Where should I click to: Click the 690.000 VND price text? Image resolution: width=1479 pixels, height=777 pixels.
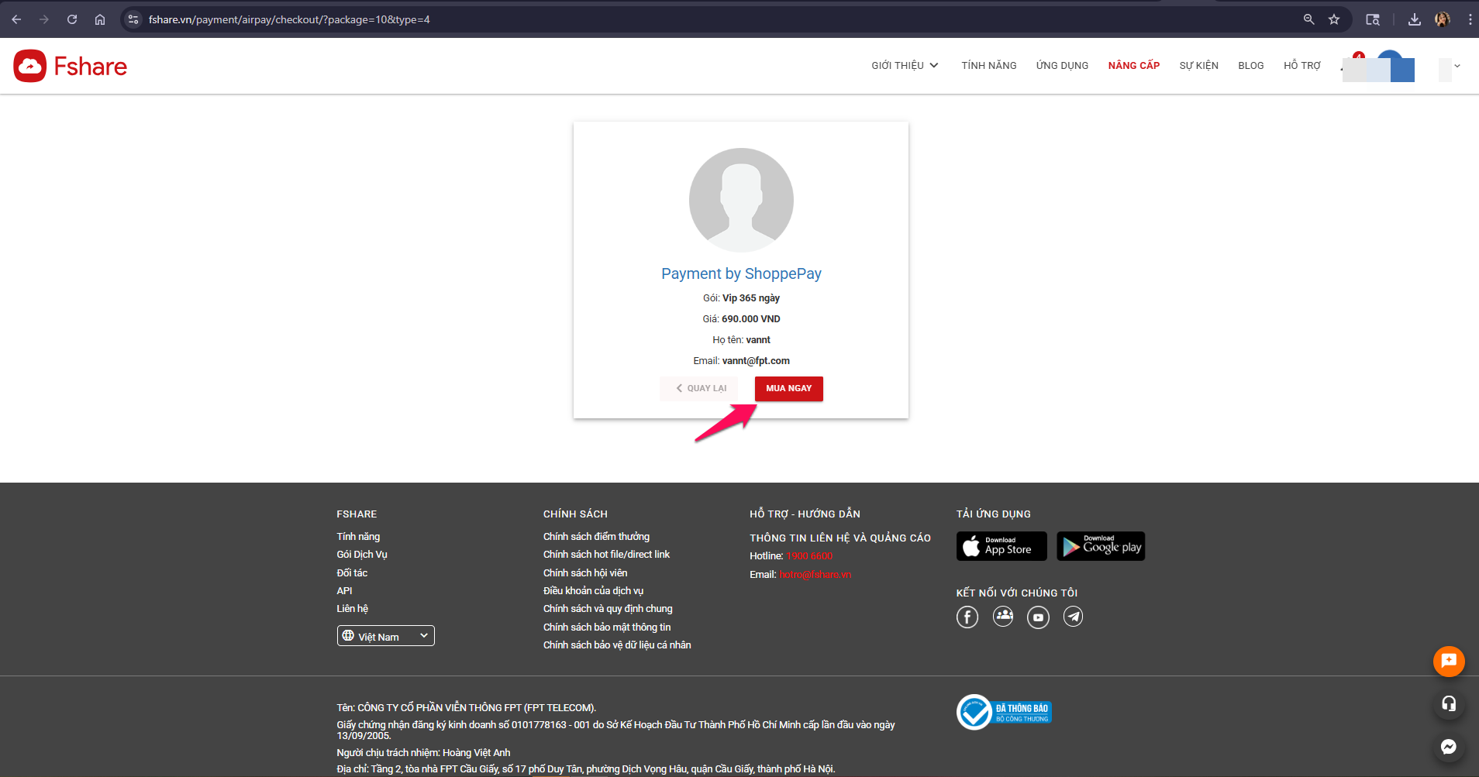751,319
